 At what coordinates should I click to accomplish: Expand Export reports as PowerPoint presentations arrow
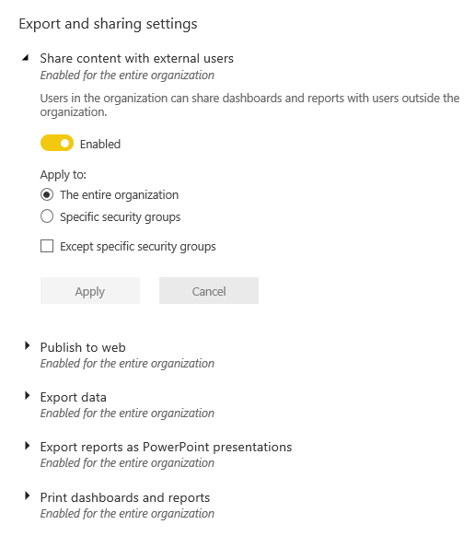pos(28,446)
